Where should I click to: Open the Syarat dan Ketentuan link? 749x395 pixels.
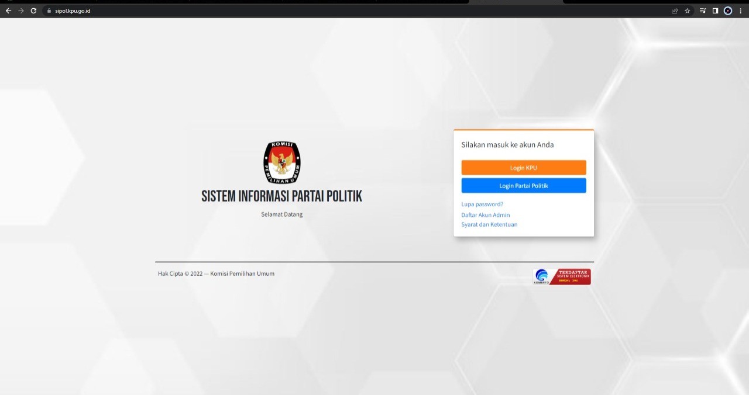coord(489,224)
